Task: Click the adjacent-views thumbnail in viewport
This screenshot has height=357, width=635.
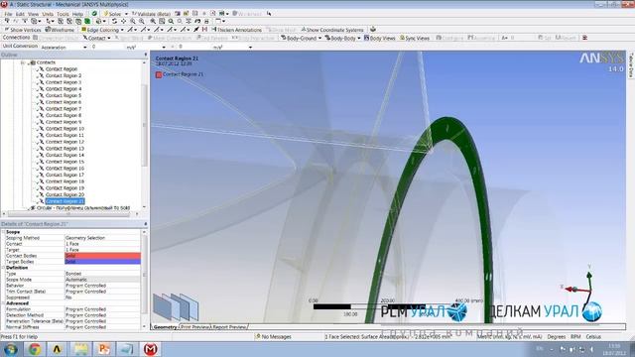Action: 176,307
